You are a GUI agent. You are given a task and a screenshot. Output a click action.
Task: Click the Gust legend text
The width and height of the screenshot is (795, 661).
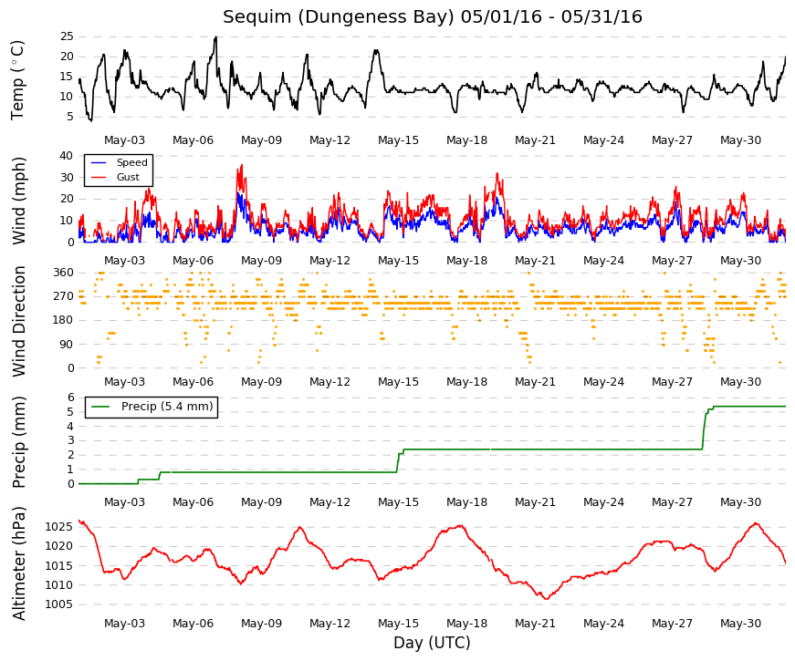point(128,177)
